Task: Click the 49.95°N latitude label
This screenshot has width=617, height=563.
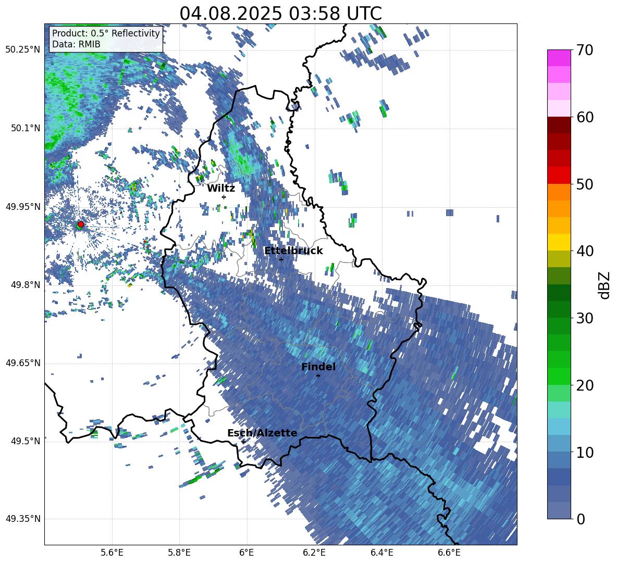Action: click(23, 206)
